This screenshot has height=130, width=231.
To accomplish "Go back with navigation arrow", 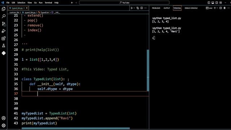I will pyautogui.click(x=72, y=3).
